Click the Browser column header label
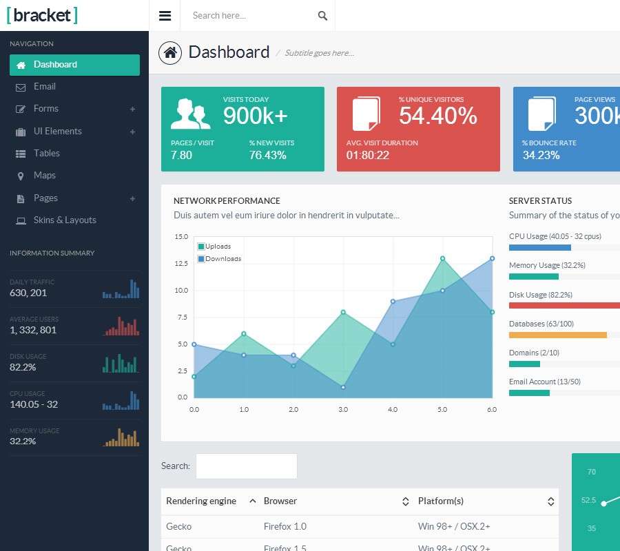The width and height of the screenshot is (620, 551). click(280, 501)
